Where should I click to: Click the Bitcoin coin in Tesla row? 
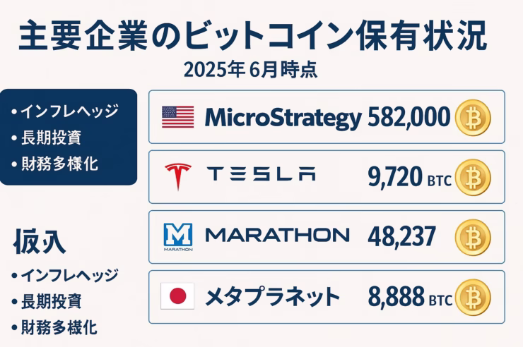pyautogui.click(x=473, y=177)
